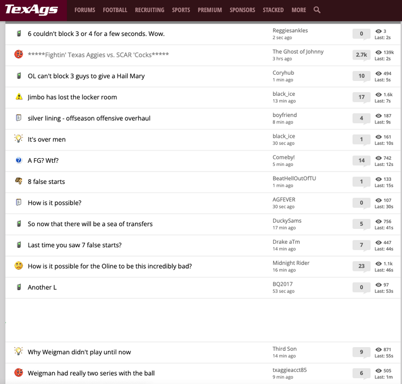The height and width of the screenshot is (384, 402).
Task: Click lightbulb icon beside 'It's over men'
Action: point(18,139)
